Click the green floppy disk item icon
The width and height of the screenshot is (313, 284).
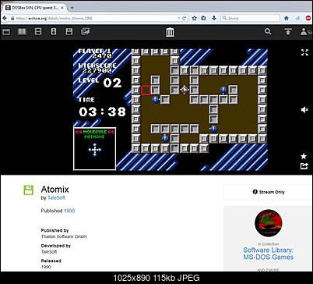click(x=29, y=190)
